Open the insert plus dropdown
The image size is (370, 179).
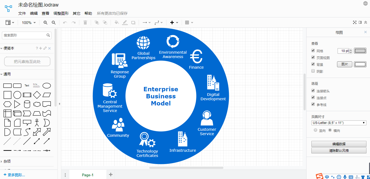(x=174, y=23)
